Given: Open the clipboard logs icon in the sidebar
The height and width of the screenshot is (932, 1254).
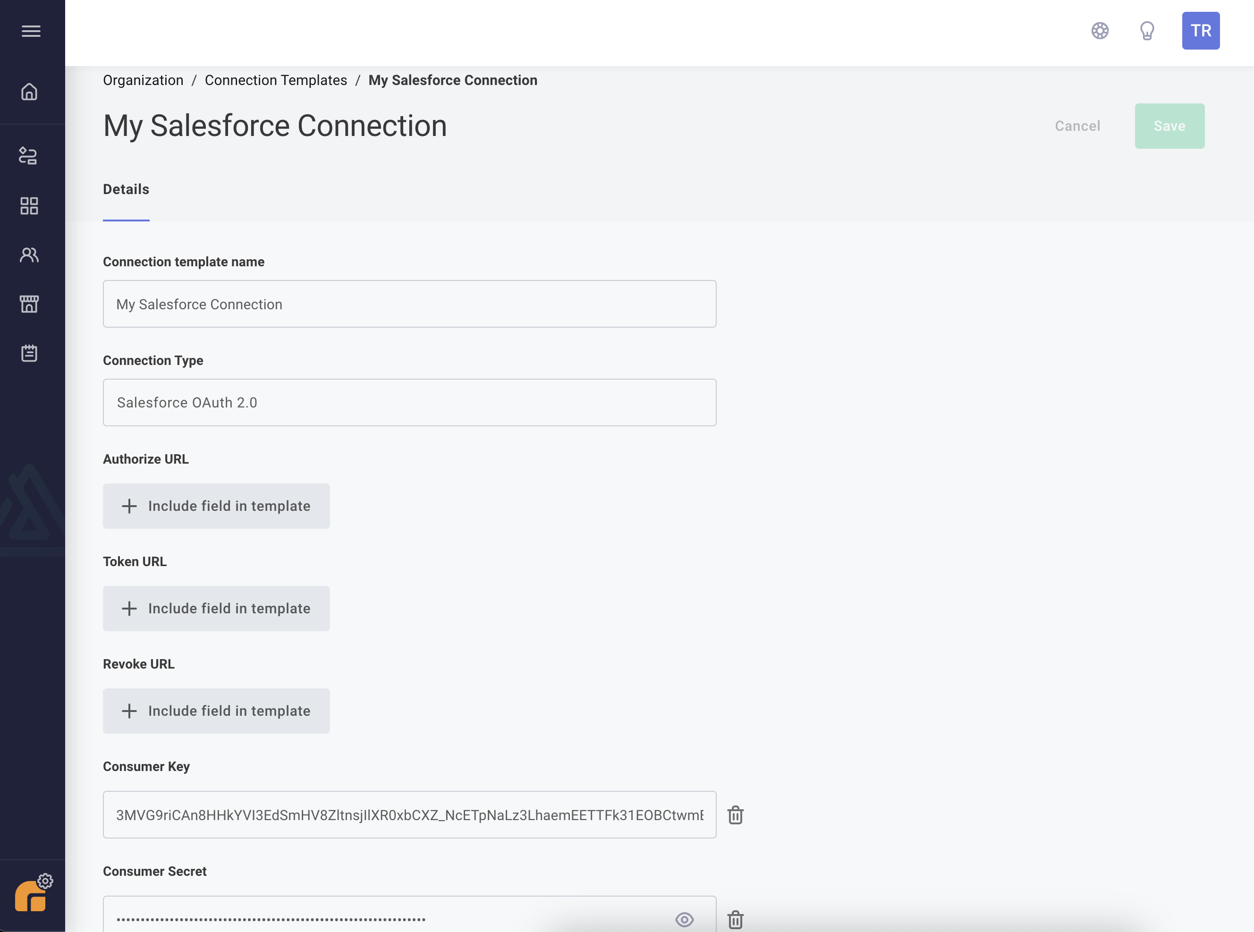Looking at the screenshot, I should point(29,353).
